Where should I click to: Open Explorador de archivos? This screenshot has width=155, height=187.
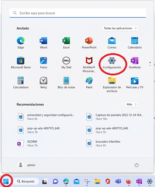pos(112,85)
